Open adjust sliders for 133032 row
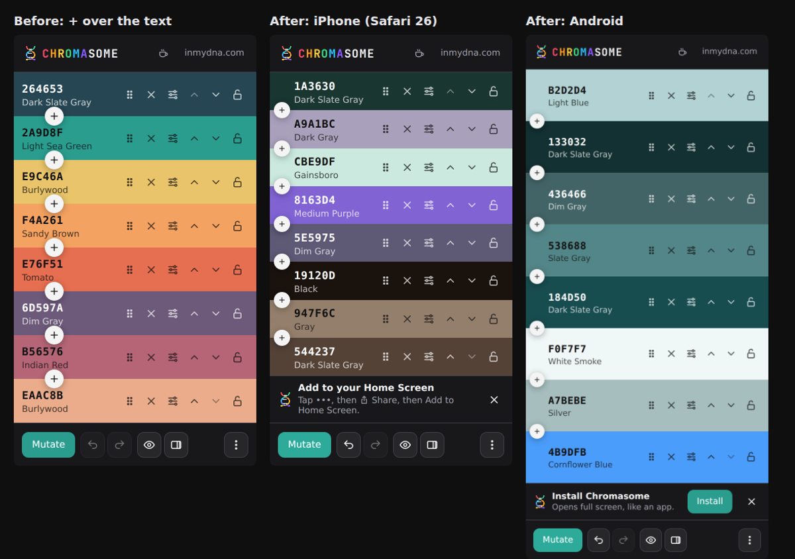 coord(691,147)
